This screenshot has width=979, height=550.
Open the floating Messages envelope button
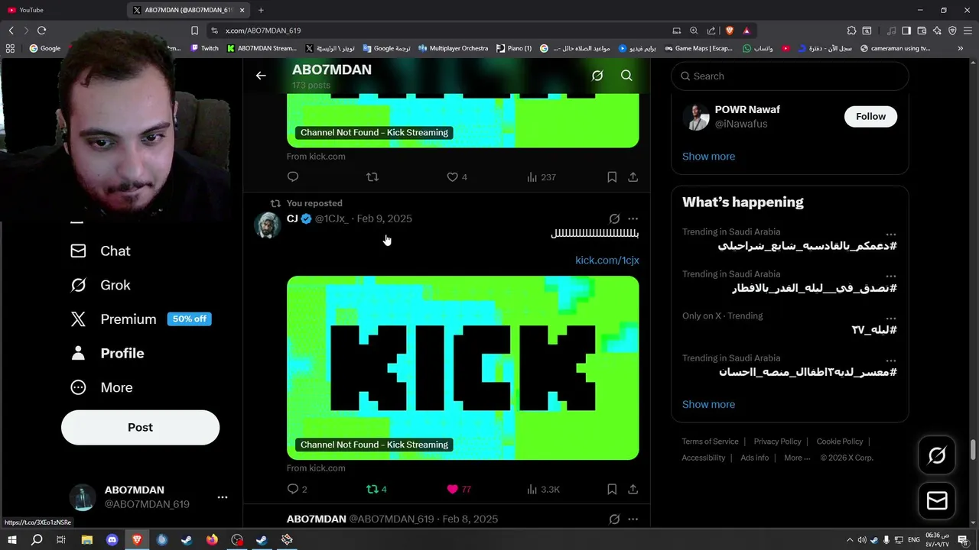(x=937, y=501)
